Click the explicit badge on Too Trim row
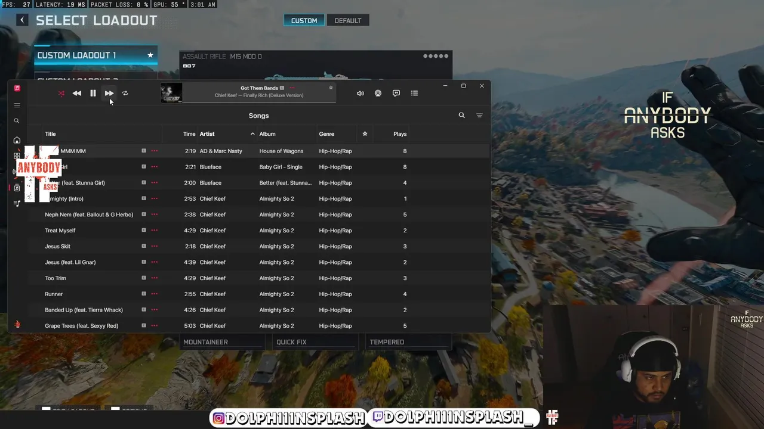764x429 pixels. click(x=144, y=278)
